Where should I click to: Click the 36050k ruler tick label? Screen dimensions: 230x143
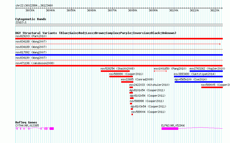pos(71,10)
